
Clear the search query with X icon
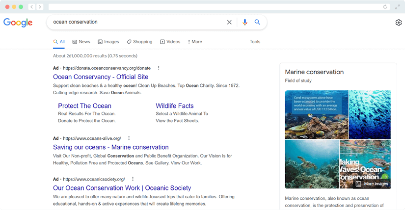click(x=229, y=22)
